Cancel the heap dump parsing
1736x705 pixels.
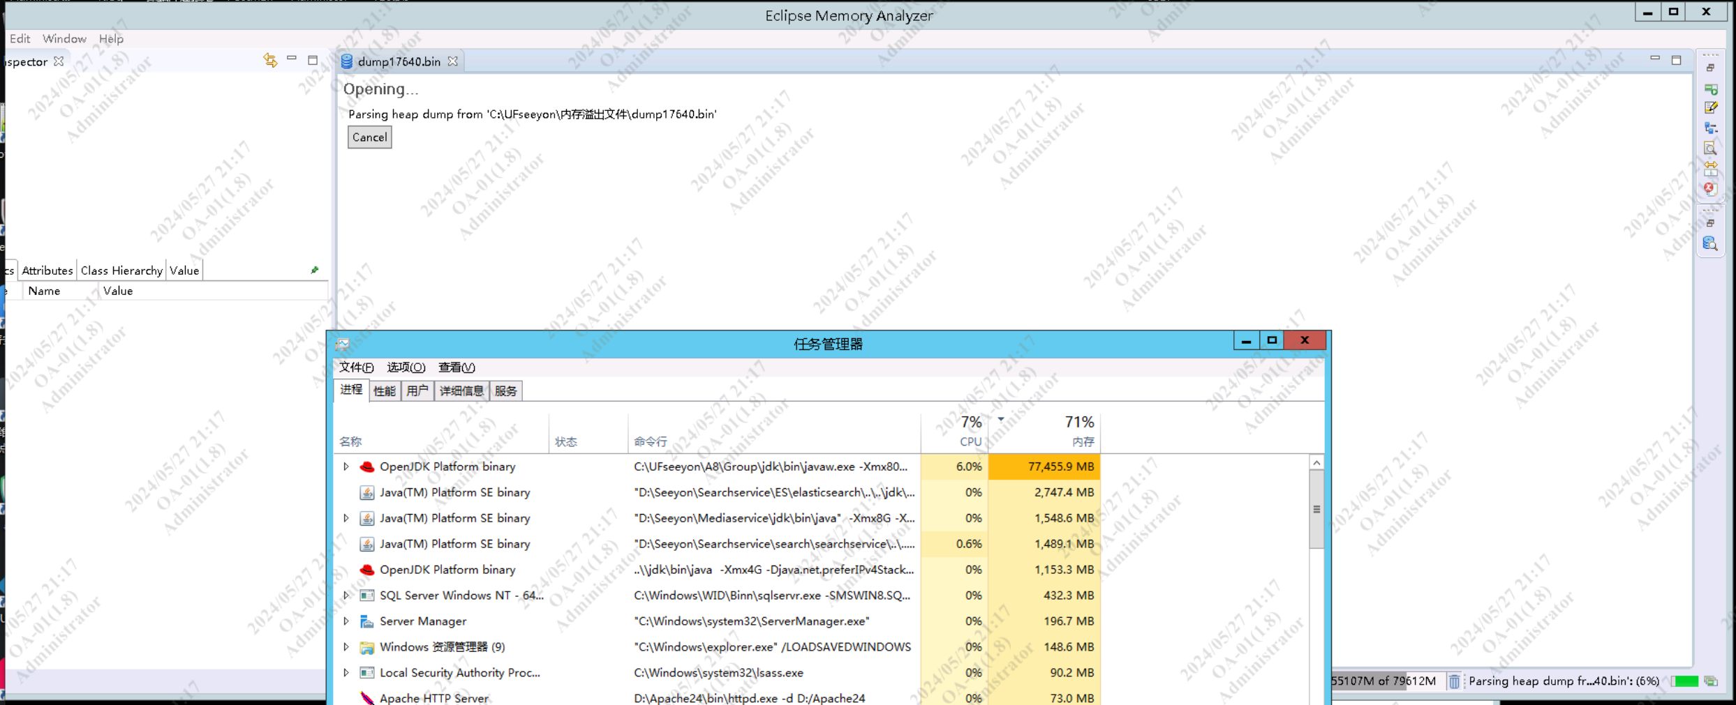(369, 137)
